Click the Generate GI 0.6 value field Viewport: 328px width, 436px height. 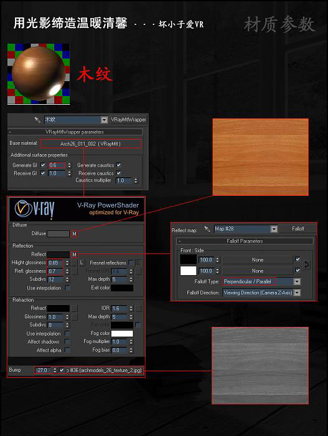[57, 165]
